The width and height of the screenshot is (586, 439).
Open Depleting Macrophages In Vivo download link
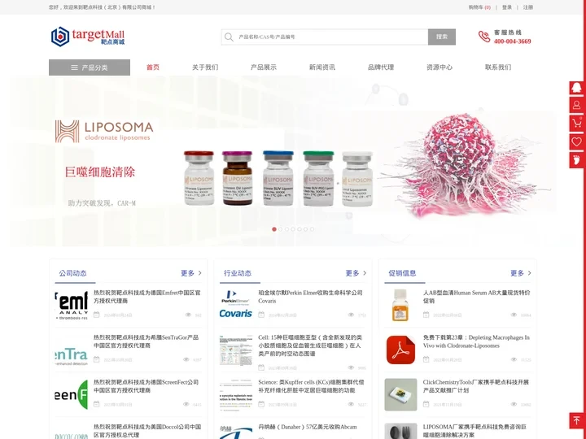[x=476, y=341]
